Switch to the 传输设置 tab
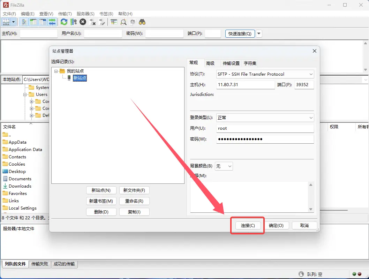This screenshot has height=279, width=369. click(x=231, y=63)
